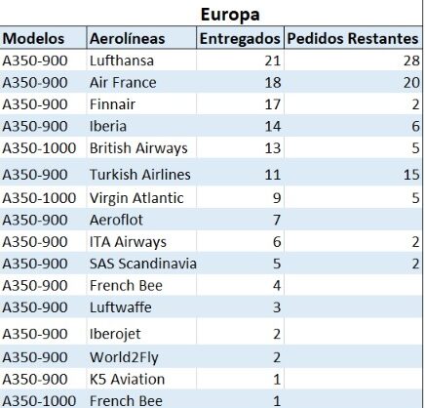
Task: Select Aeroflot's empty remaining orders cell
Action: point(353,220)
